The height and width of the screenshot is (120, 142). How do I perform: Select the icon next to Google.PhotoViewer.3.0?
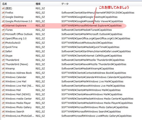(3, 21)
